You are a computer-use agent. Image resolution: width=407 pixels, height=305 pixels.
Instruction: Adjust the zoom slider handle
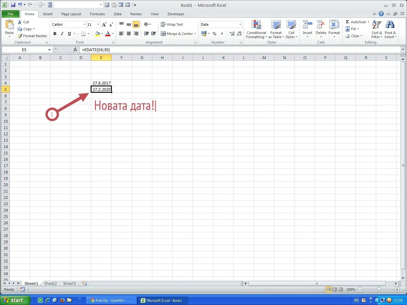[x=379, y=289]
